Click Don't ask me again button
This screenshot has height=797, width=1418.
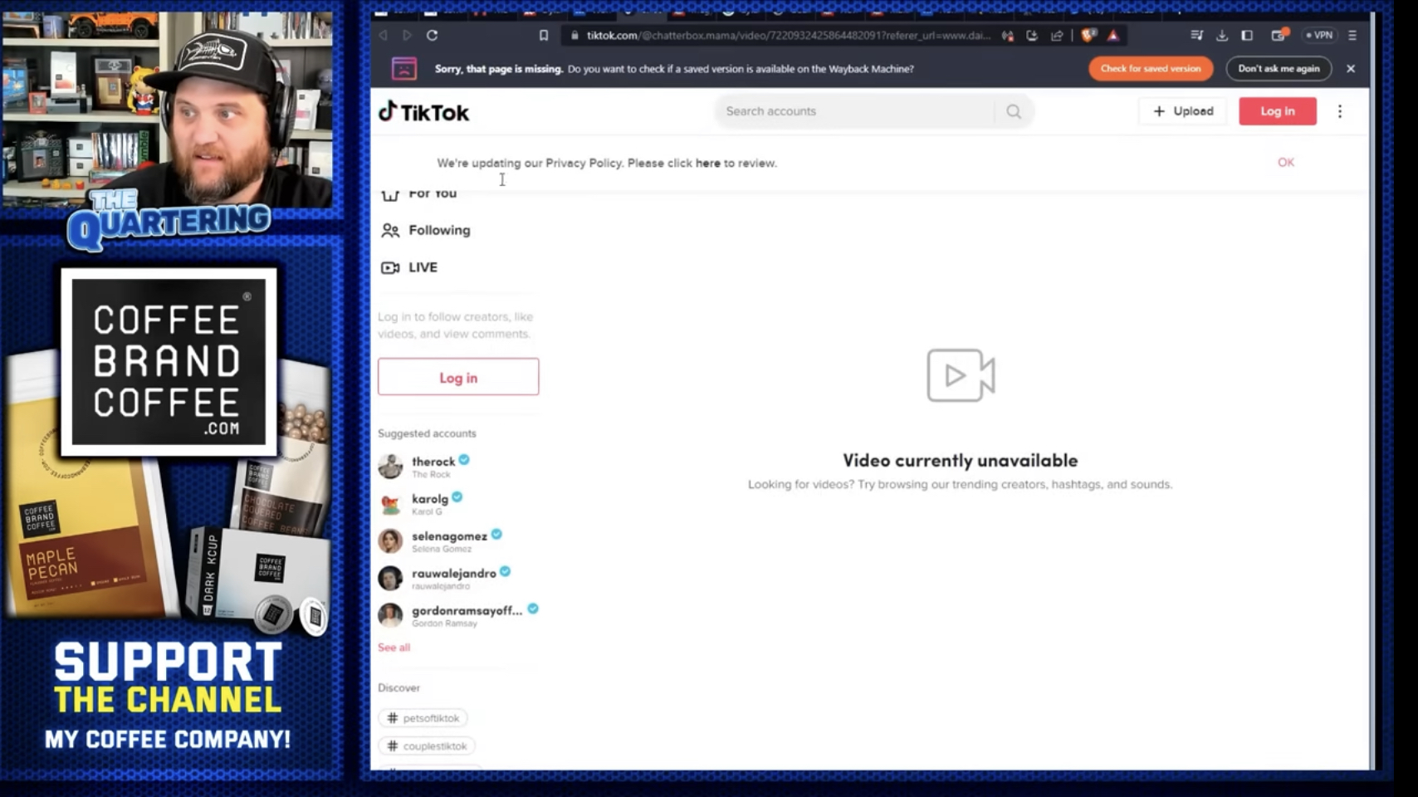1279,69
